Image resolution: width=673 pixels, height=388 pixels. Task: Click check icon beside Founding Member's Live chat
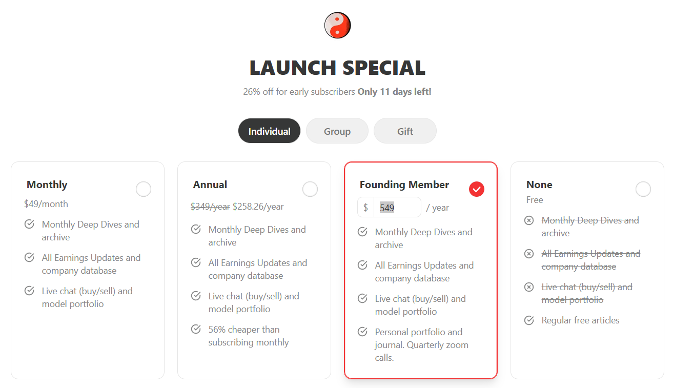pos(362,298)
